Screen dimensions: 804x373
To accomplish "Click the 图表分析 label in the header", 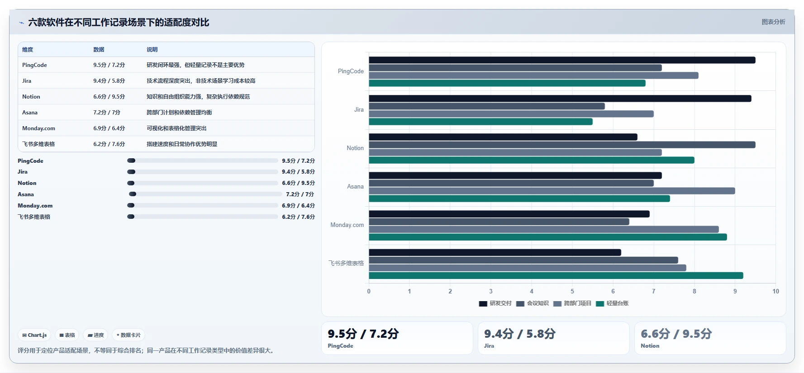I will point(773,22).
